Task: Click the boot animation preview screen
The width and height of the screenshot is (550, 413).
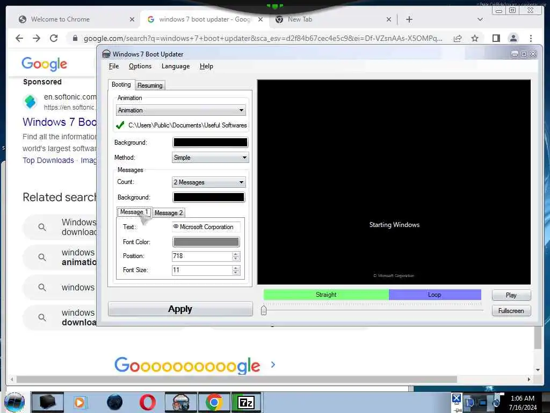Action: point(394,182)
